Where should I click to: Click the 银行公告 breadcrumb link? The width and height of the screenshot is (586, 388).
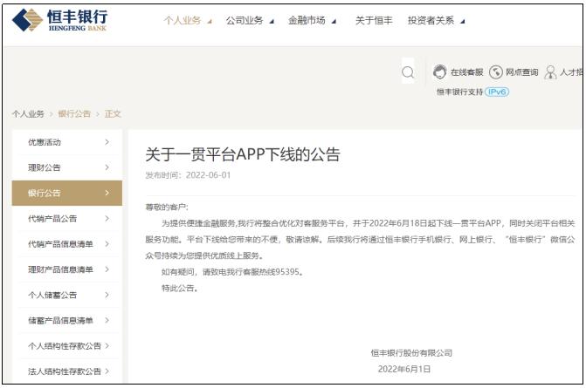(x=74, y=114)
